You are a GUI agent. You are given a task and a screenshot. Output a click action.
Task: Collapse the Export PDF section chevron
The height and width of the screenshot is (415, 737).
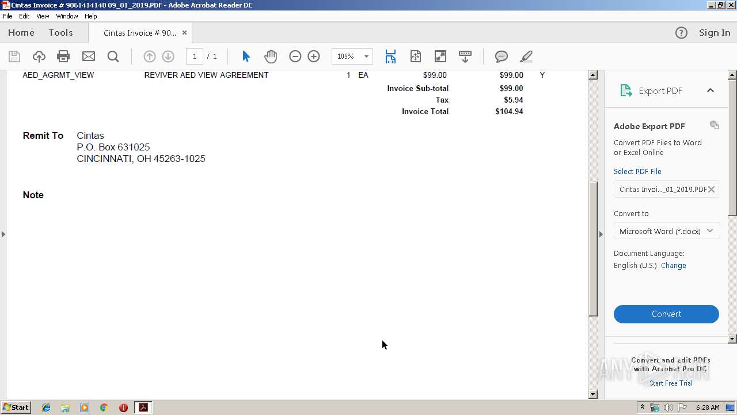coord(711,90)
